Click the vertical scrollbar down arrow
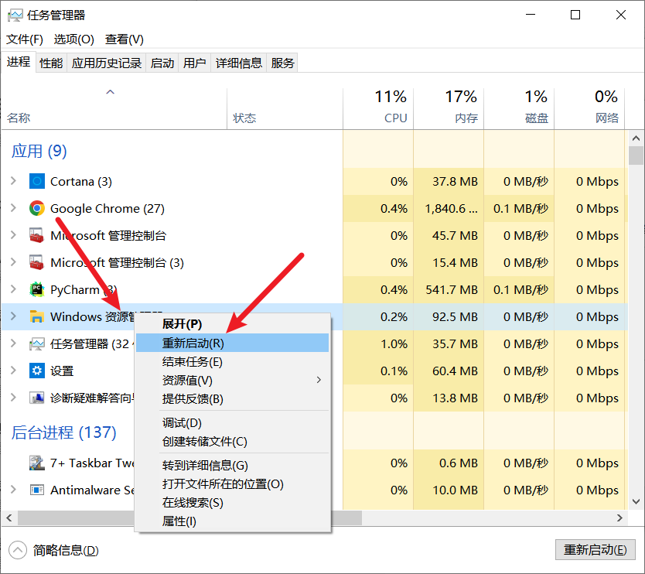The width and height of the screenshot is (645, 574). tap(636, 501)
